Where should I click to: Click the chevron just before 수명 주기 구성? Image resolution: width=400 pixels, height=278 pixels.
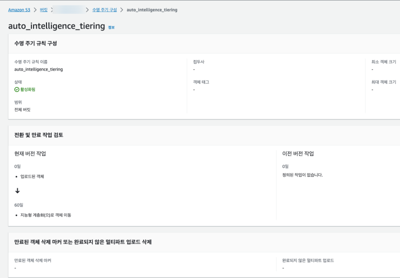coord(87,9)
